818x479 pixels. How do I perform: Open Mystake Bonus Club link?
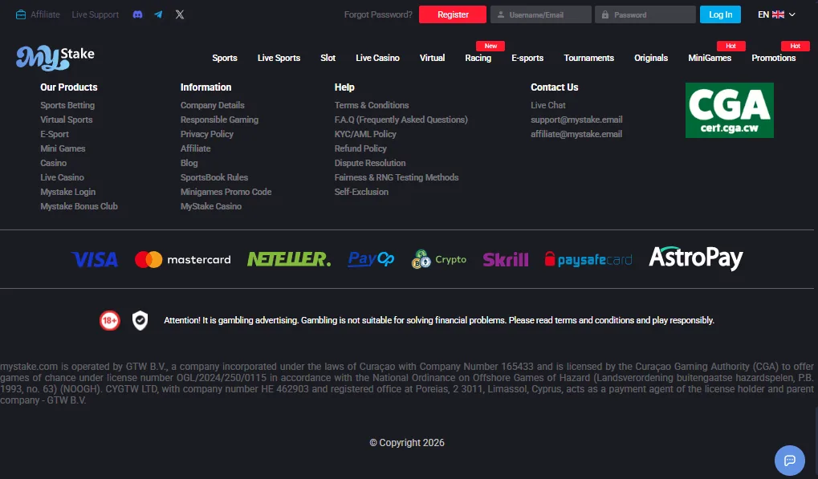click(x=79, y=206)
